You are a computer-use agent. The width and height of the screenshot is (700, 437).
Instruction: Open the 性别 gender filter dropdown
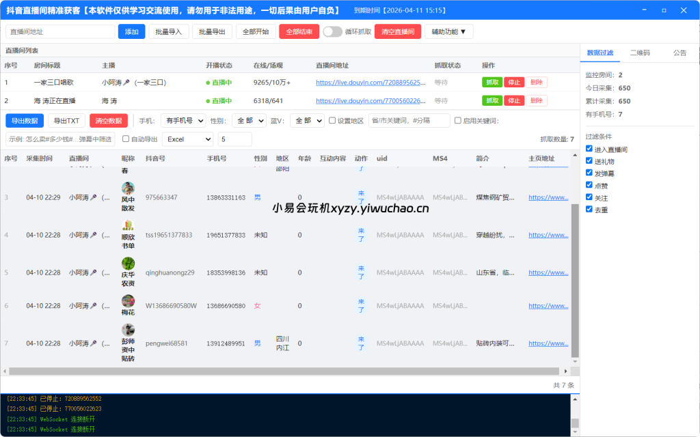click(250, 120)
